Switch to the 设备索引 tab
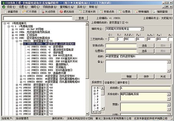The image size is (174, 121). [110, 82]
